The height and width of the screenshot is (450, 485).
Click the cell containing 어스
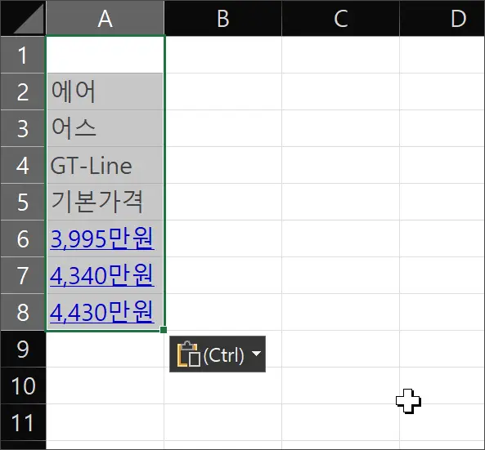click(105, 128)
